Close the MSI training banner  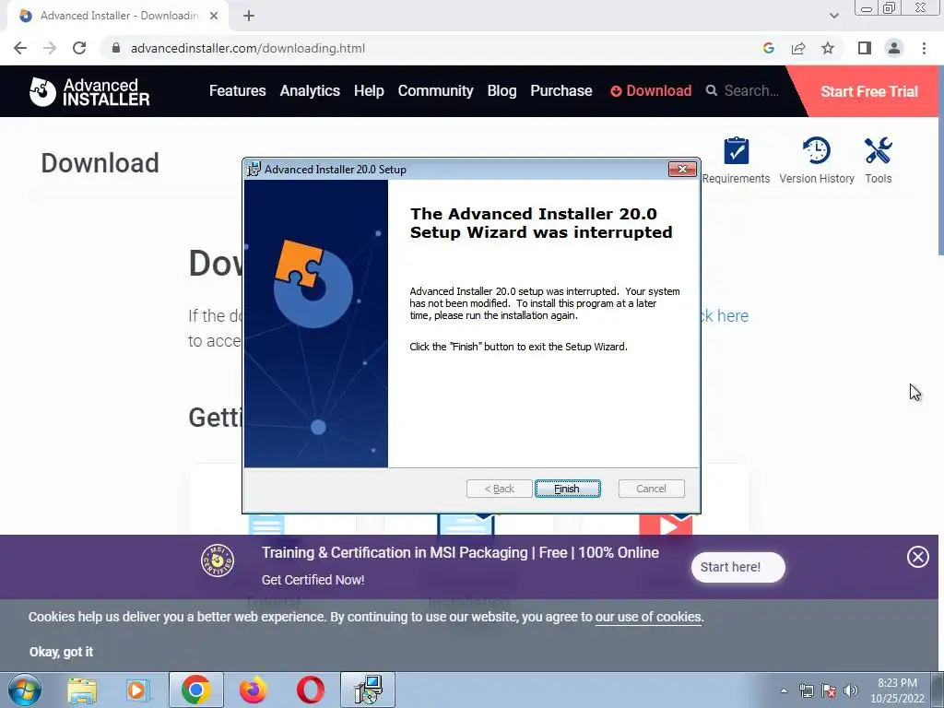coord(917,557)
